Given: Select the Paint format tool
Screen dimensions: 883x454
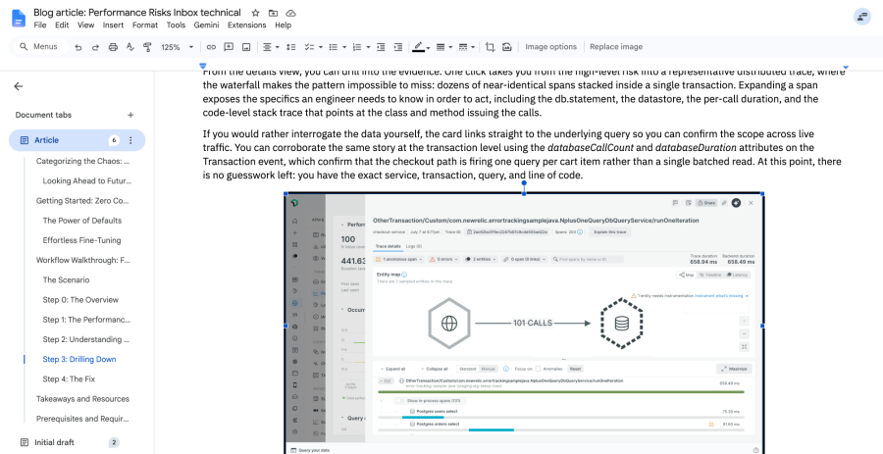Looking at the screenshot, I should [x=147, y=47].
